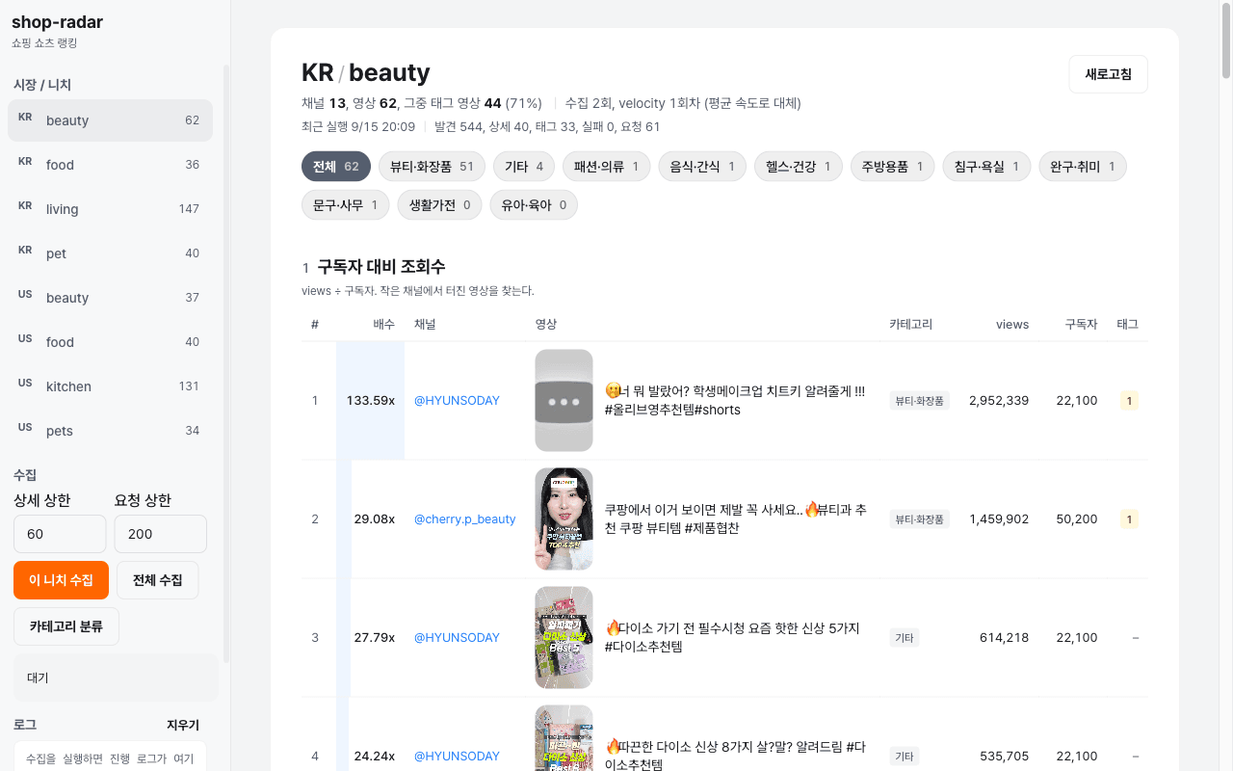This screenshot has height=771, width=1233.
Task: Select KR beauty niche in sidebar
Action: click(x=110, y=120)
